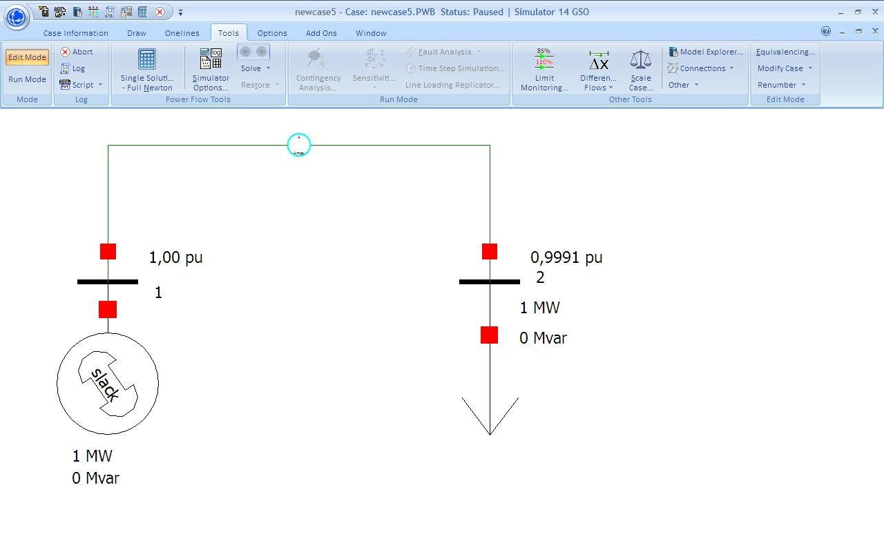Click the generator 1 MW output field
Viewport: 884px width, 552px height.
click(x=93, y=456)
